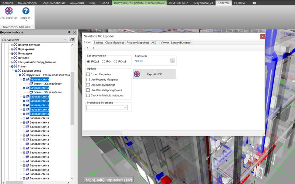Expand the Перекрытия node
The width and height of the screenshot is (295, 184).
coord(12,49)
